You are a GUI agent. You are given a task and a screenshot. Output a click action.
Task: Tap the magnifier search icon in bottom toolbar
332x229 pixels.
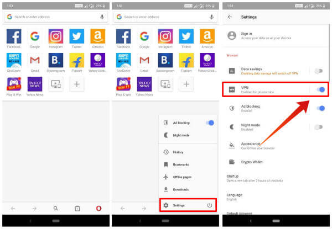[x=55, y=208]
